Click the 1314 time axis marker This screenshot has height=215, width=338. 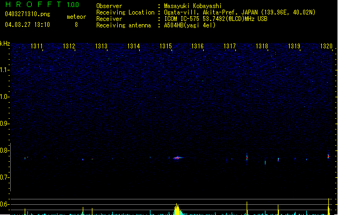click(x=133, y=46)
